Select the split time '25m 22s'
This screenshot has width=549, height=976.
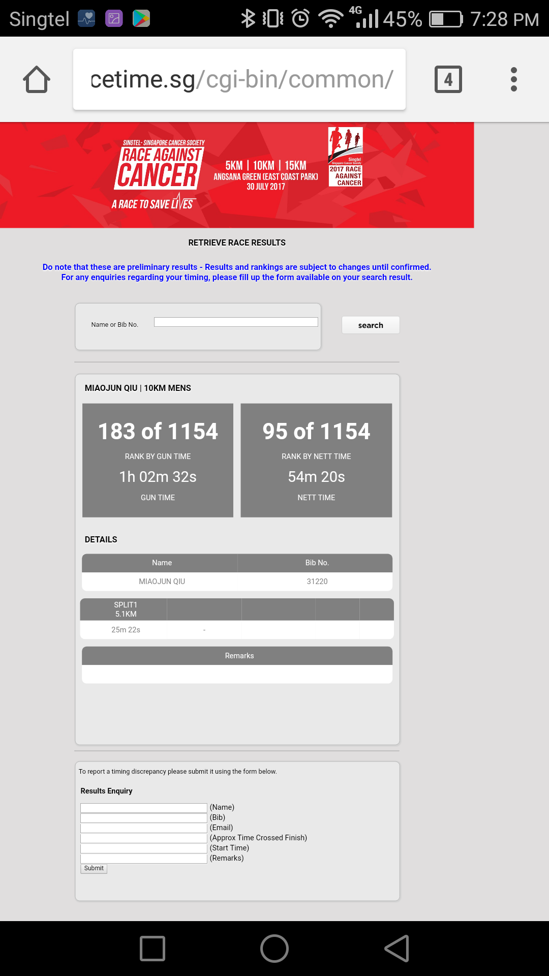126,630
